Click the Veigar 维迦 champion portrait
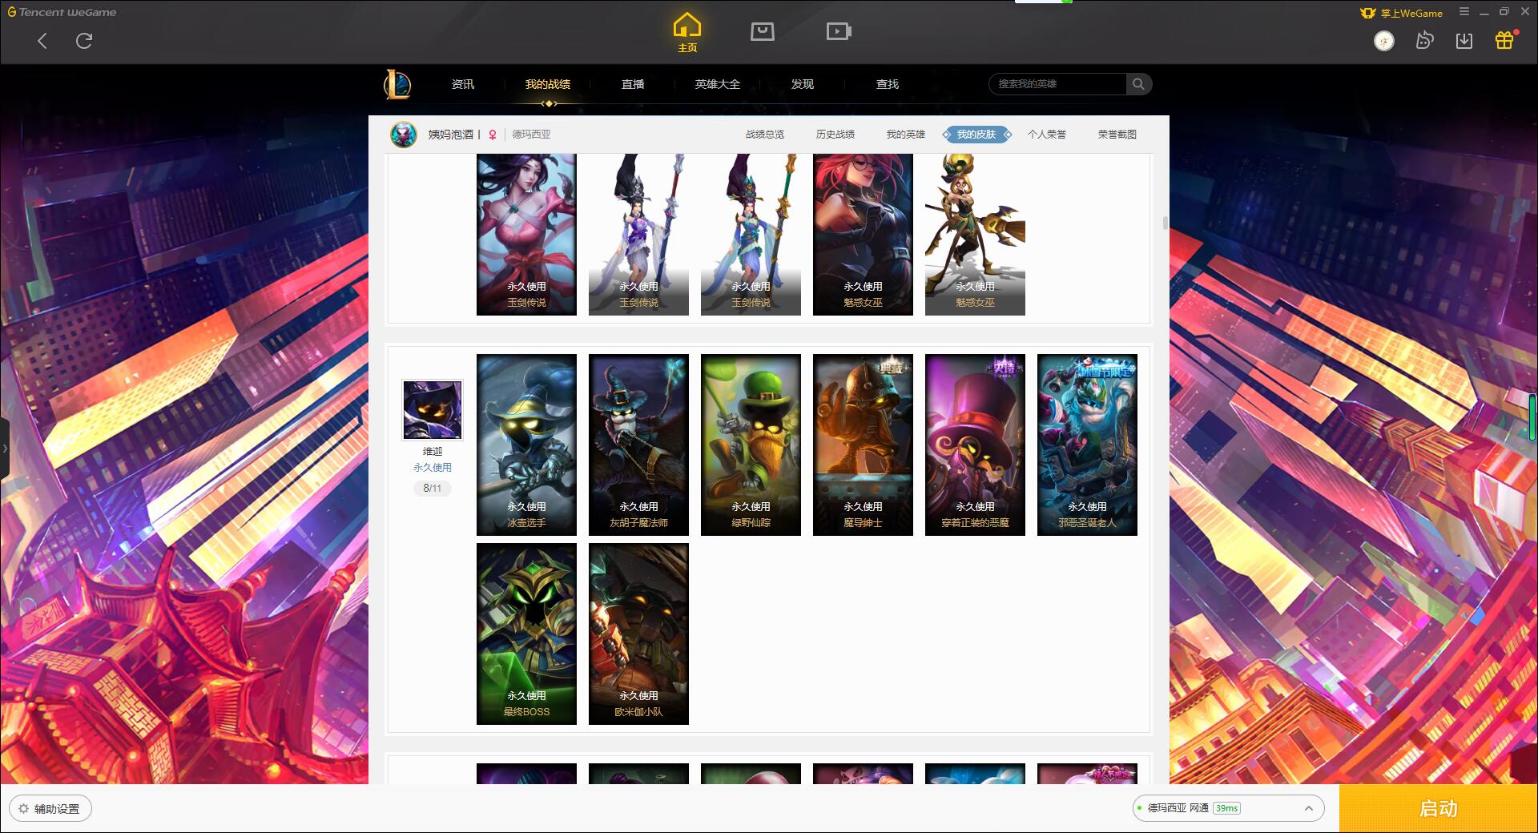This screenshot has height=833, width=1538. click(433, 410)
